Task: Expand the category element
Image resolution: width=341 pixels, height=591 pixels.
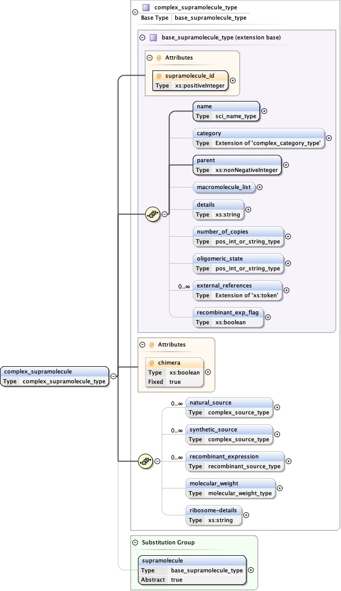Action: coord(329,138)
